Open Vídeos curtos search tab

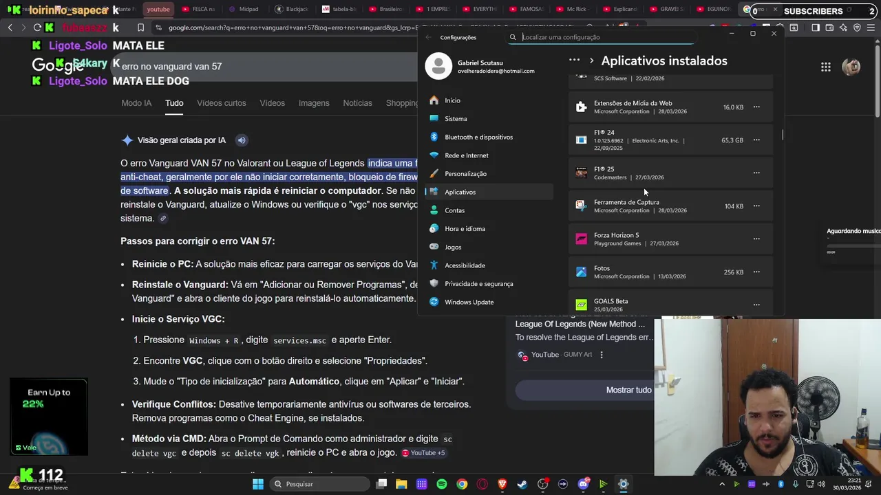point(221,103)
